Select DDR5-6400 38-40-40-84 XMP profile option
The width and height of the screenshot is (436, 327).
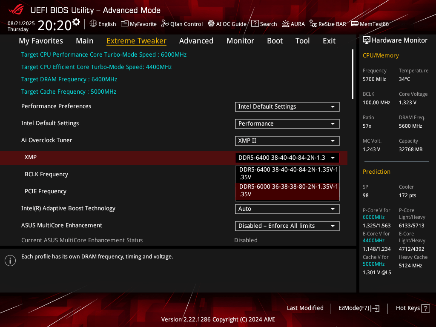(x=287, y=174)
